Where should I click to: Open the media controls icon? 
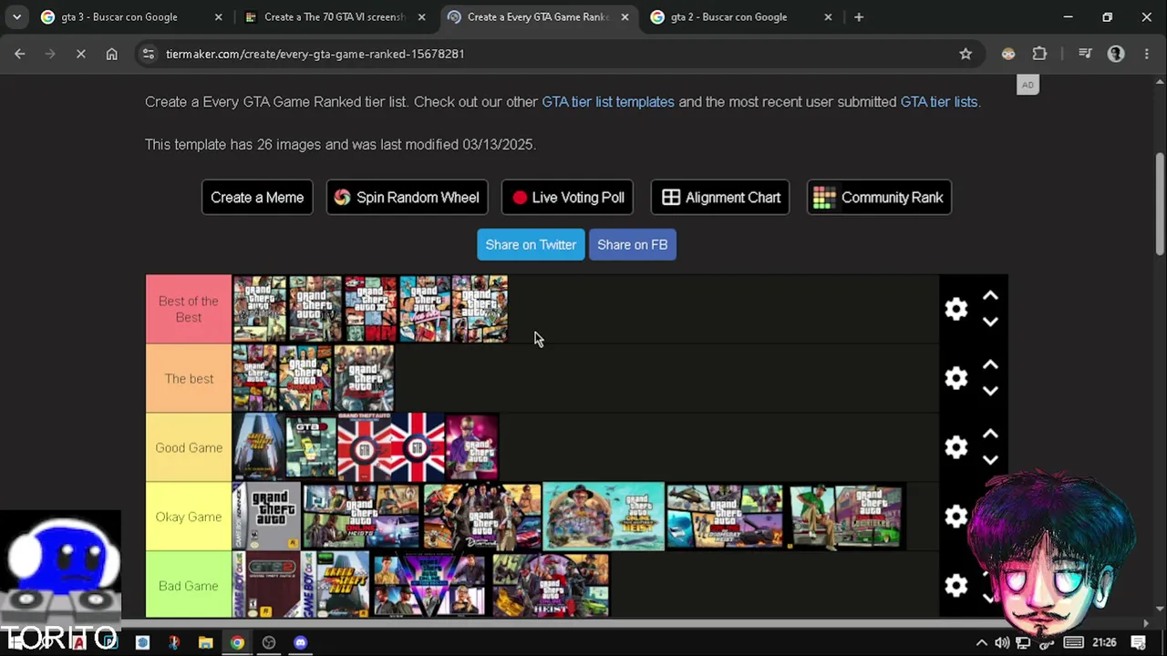pyautogui.click(x=1085, y=54)
